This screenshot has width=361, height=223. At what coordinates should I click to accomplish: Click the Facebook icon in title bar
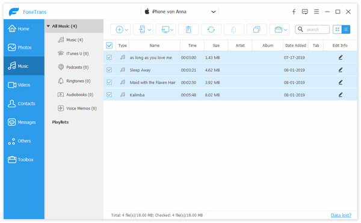point(294,11)
